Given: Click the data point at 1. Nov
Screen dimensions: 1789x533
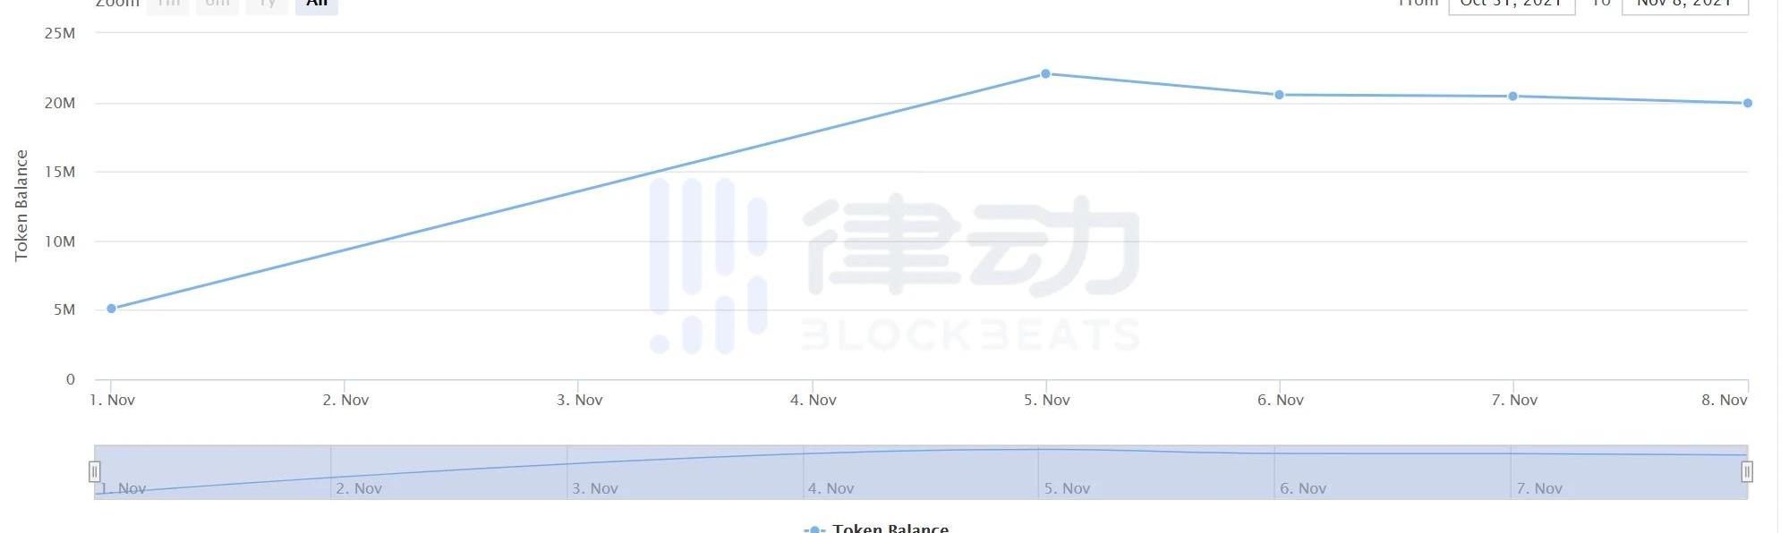Looking at the screenshot, I should coord(112,309).
